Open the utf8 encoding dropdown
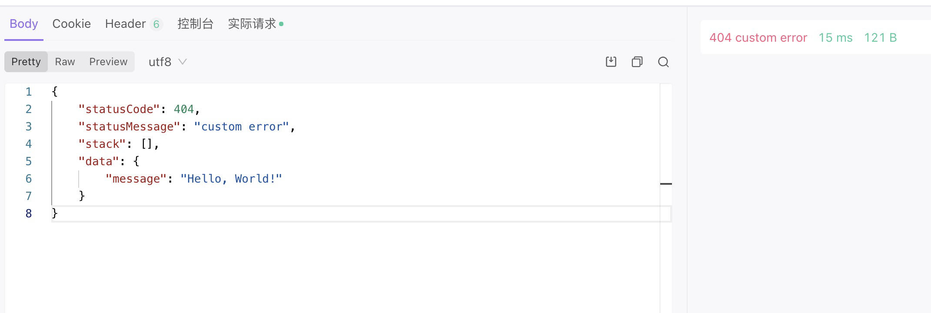This screenshot has height=313, width=931. pyautogui.click(x=167, y=62)
